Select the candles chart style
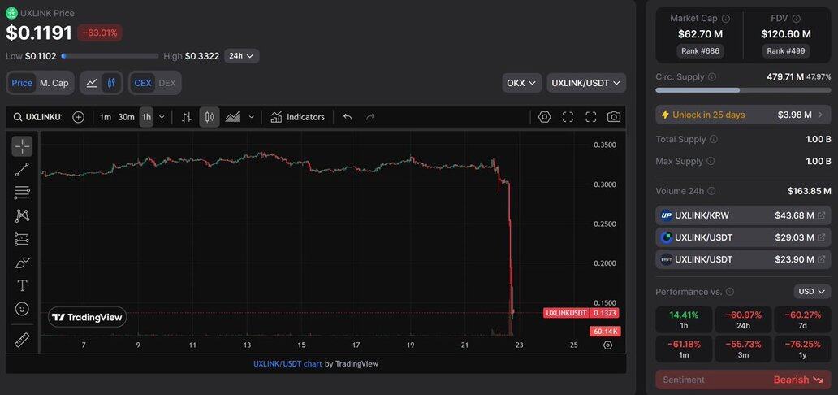The image size is (838, 395). coord(209,117)
